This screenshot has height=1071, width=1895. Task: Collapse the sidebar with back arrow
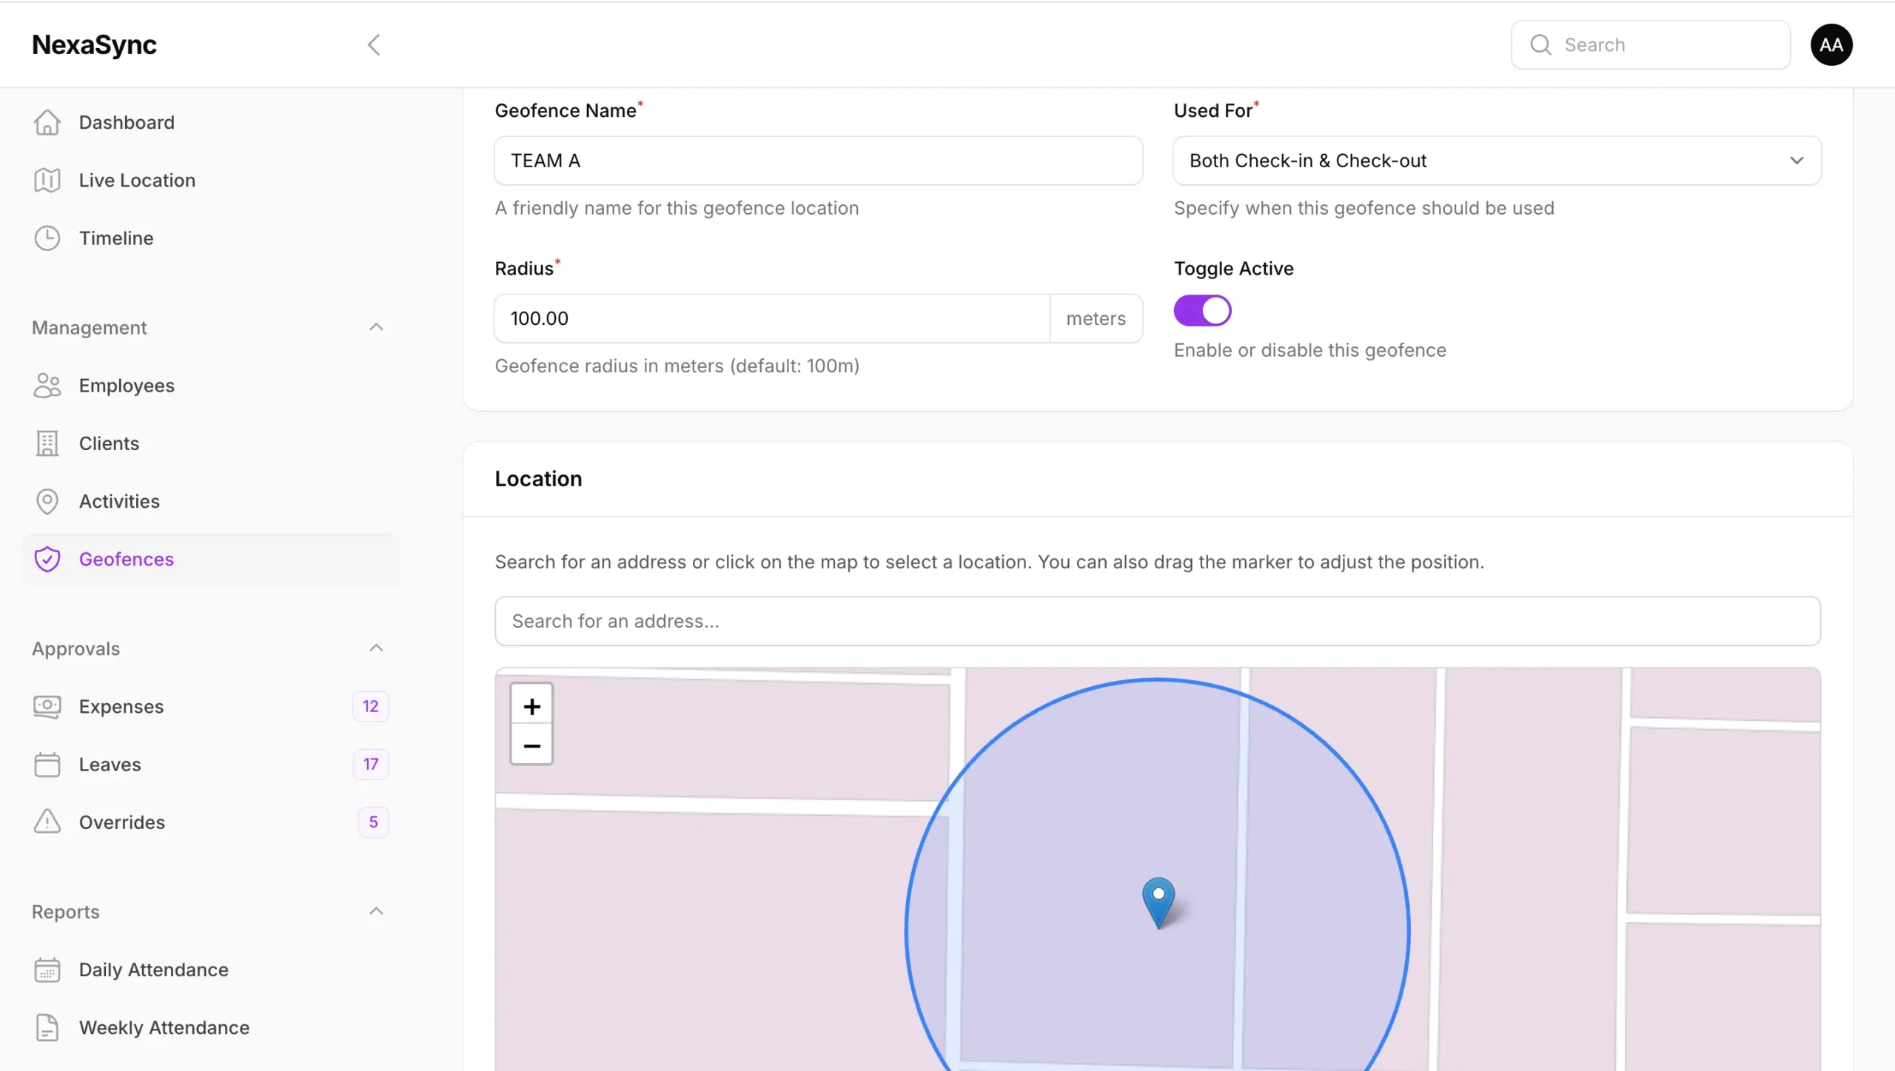[374, 44]
